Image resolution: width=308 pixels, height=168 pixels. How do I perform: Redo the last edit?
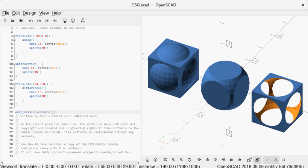click(39, 21)
